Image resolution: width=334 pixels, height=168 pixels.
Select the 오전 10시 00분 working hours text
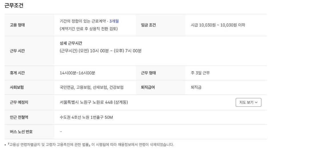coord(100,51)
